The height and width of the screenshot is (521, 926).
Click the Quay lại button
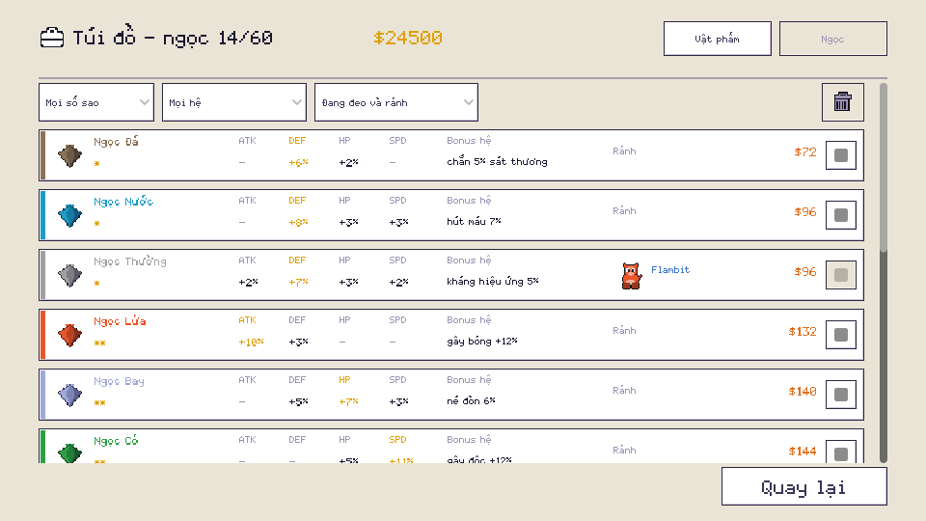click(803, 486)
